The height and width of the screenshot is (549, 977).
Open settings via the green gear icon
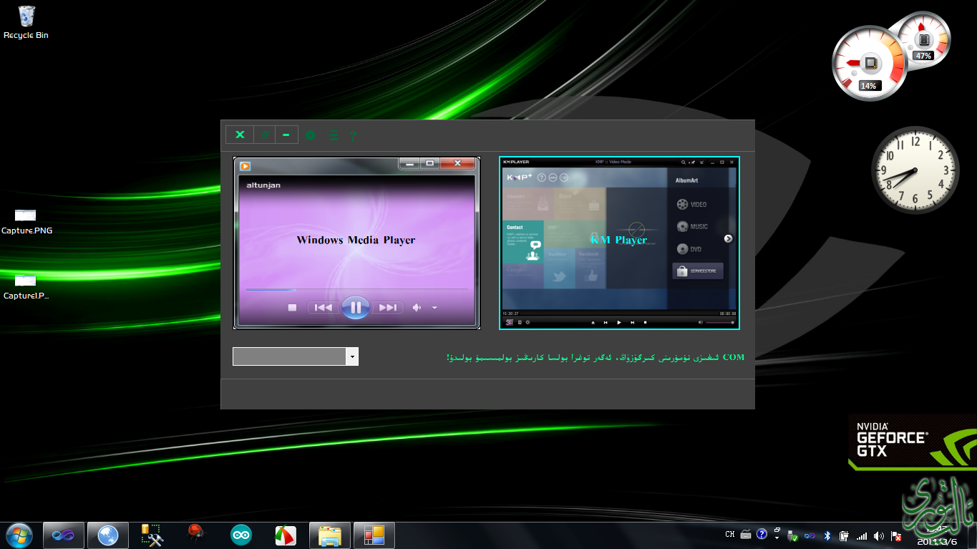(311, 135)
